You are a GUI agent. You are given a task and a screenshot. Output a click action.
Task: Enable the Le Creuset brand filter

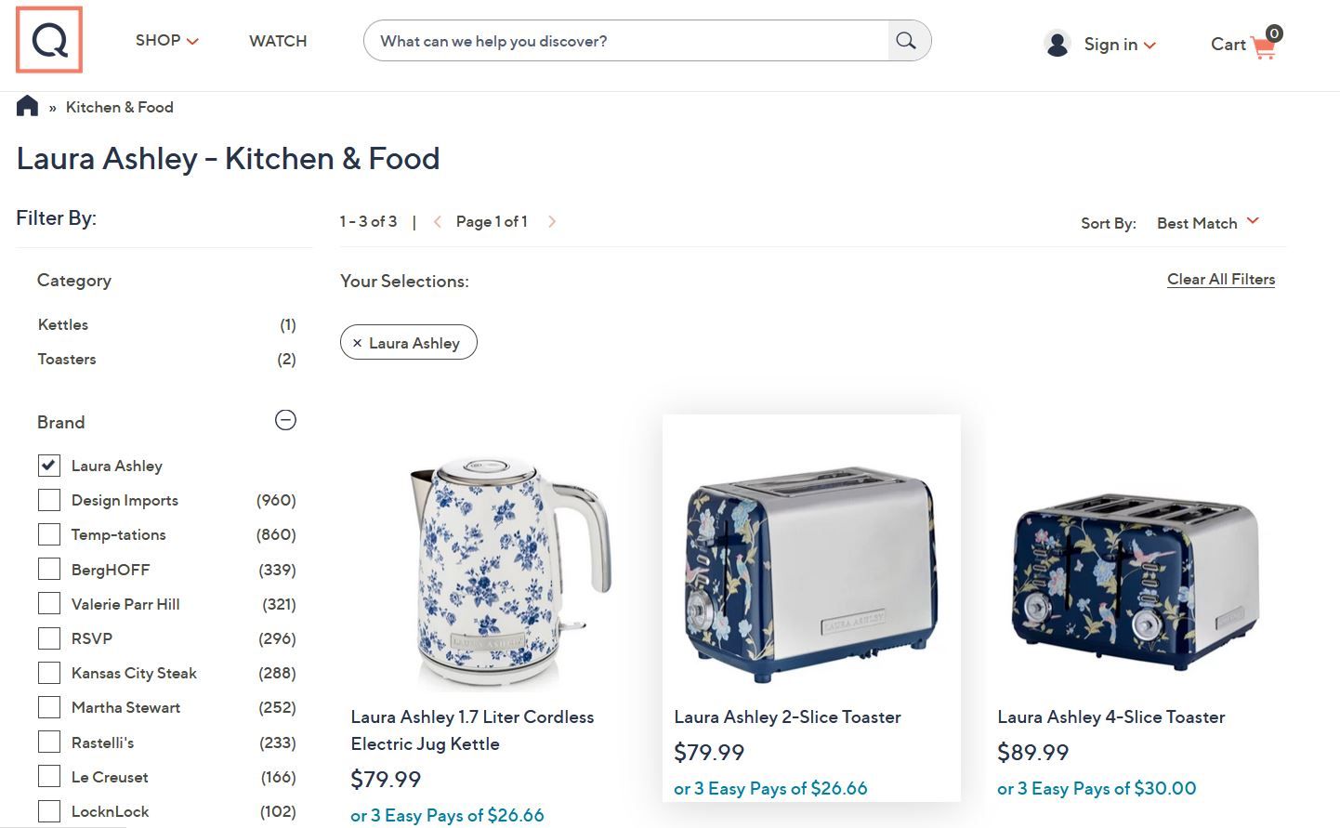(48, 776)
